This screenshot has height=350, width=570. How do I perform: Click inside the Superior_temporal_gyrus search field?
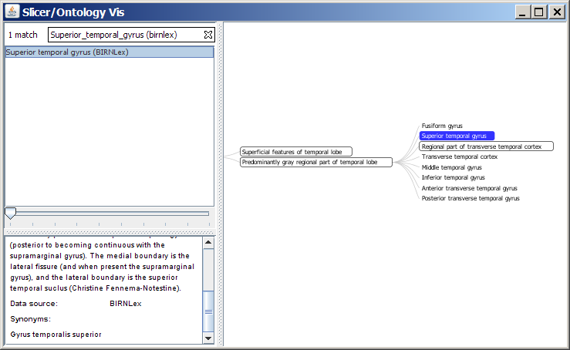pyautogui.click(x=125, y=35)
